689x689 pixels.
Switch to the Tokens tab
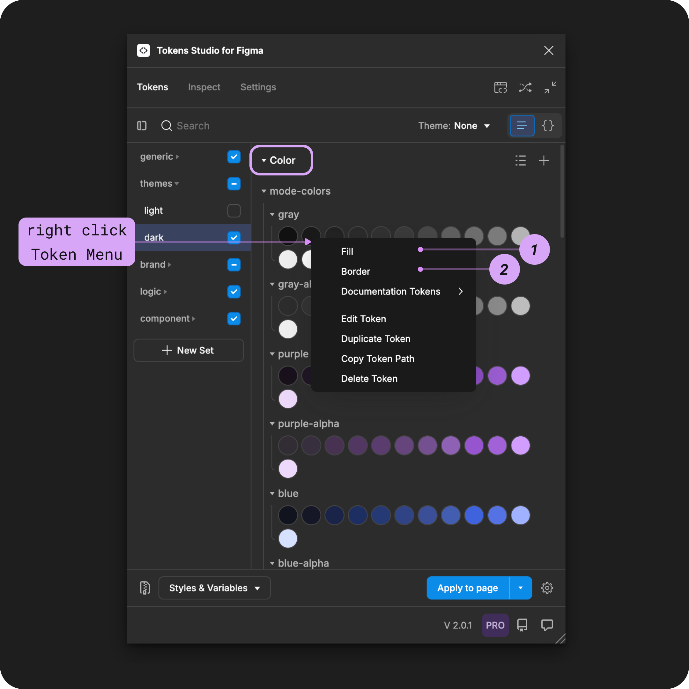point(152,87)
